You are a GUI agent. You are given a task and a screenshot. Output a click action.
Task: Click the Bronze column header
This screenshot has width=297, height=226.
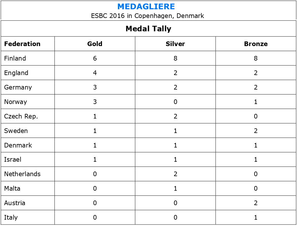(x=256, y=44)
